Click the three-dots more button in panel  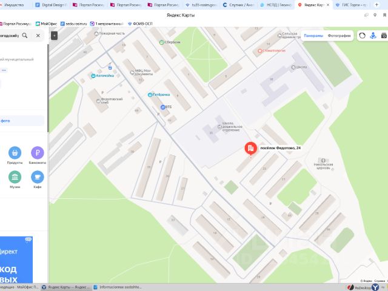pos(4,70)
